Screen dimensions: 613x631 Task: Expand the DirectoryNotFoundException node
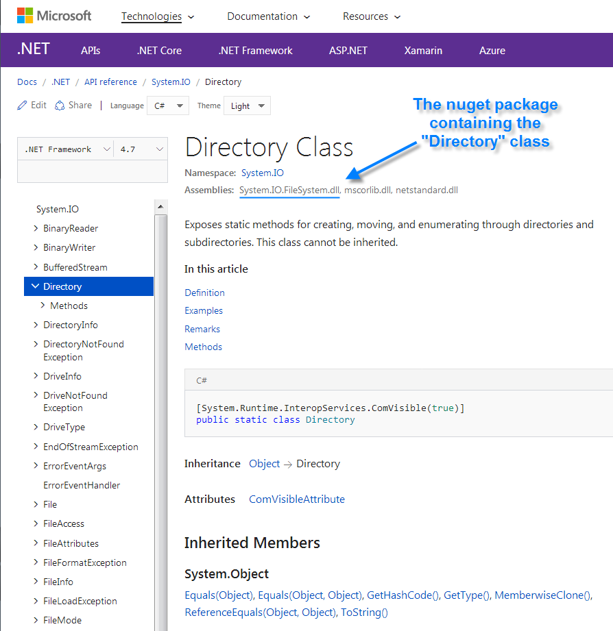(36, 344)
